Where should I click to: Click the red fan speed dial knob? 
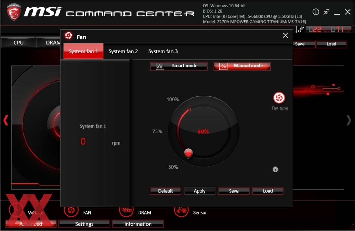pos(188,153)
